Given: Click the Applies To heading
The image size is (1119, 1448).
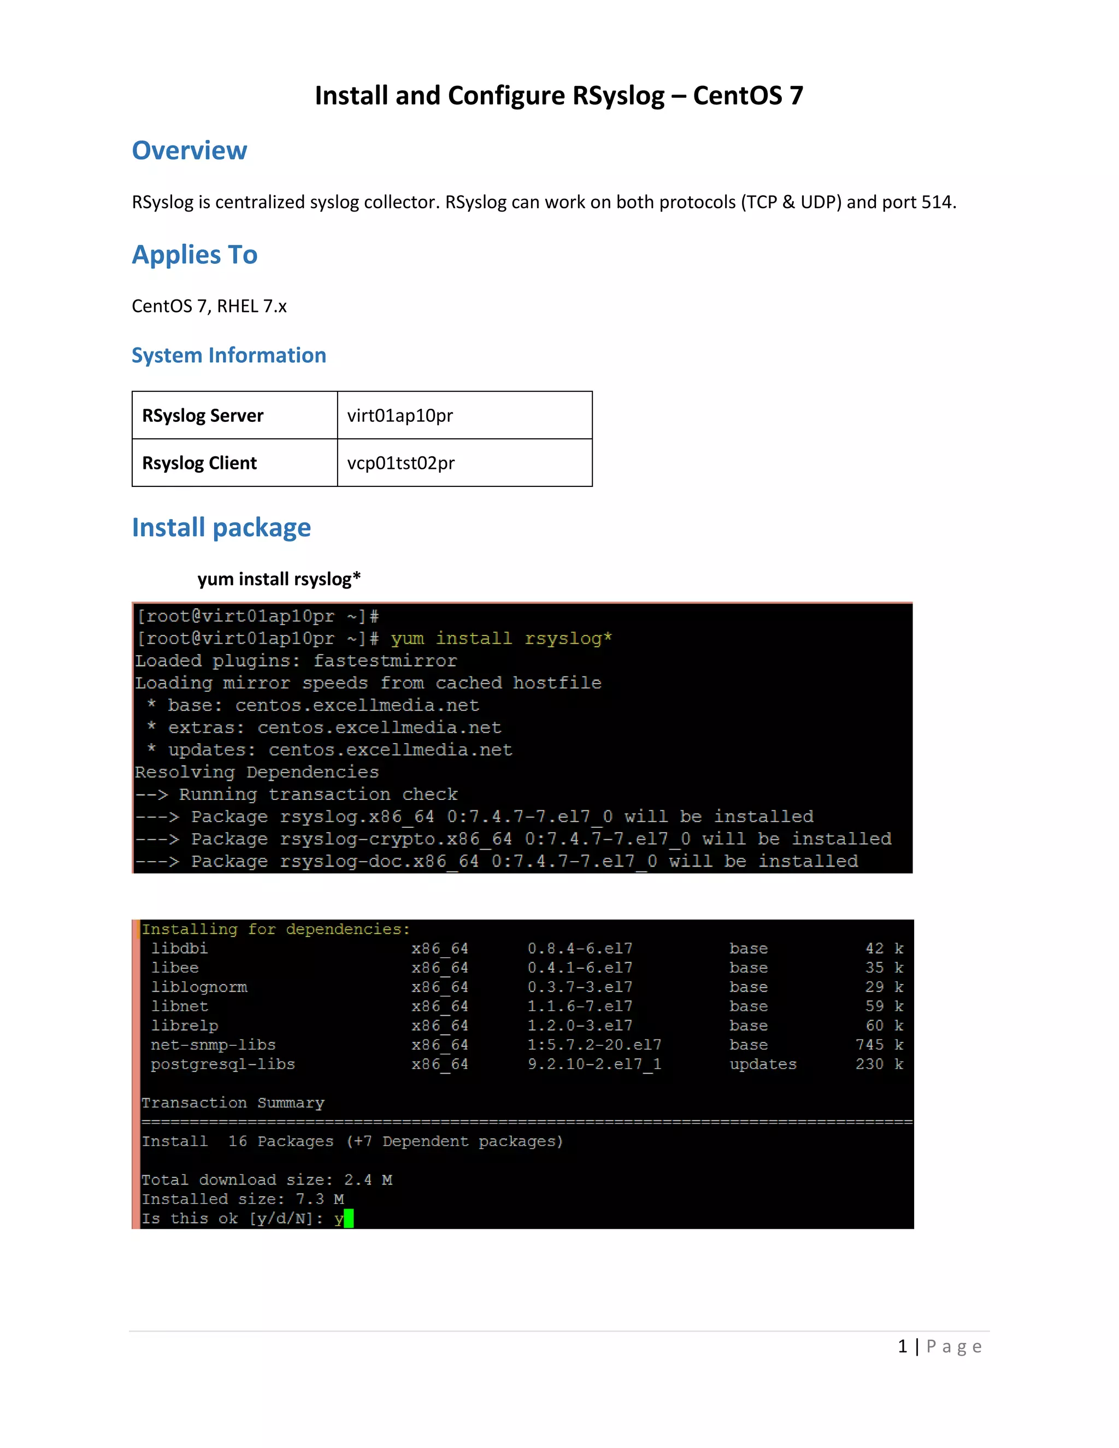Looking at the screenshot, I should click(194, 255).
